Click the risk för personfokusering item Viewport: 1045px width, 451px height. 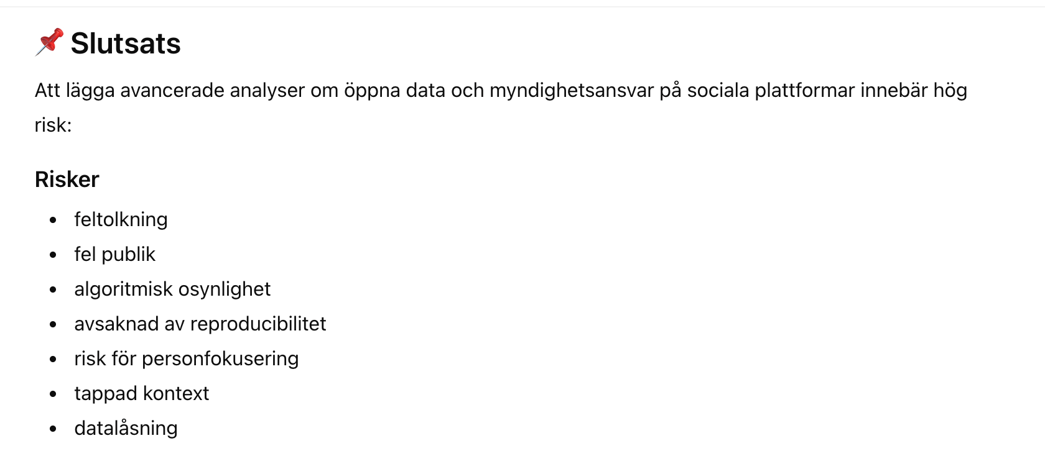[x=186, y=358]
